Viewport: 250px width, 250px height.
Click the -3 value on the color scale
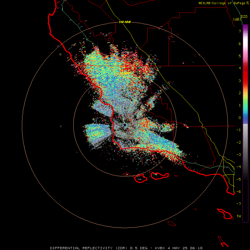(x=239, y=155)
